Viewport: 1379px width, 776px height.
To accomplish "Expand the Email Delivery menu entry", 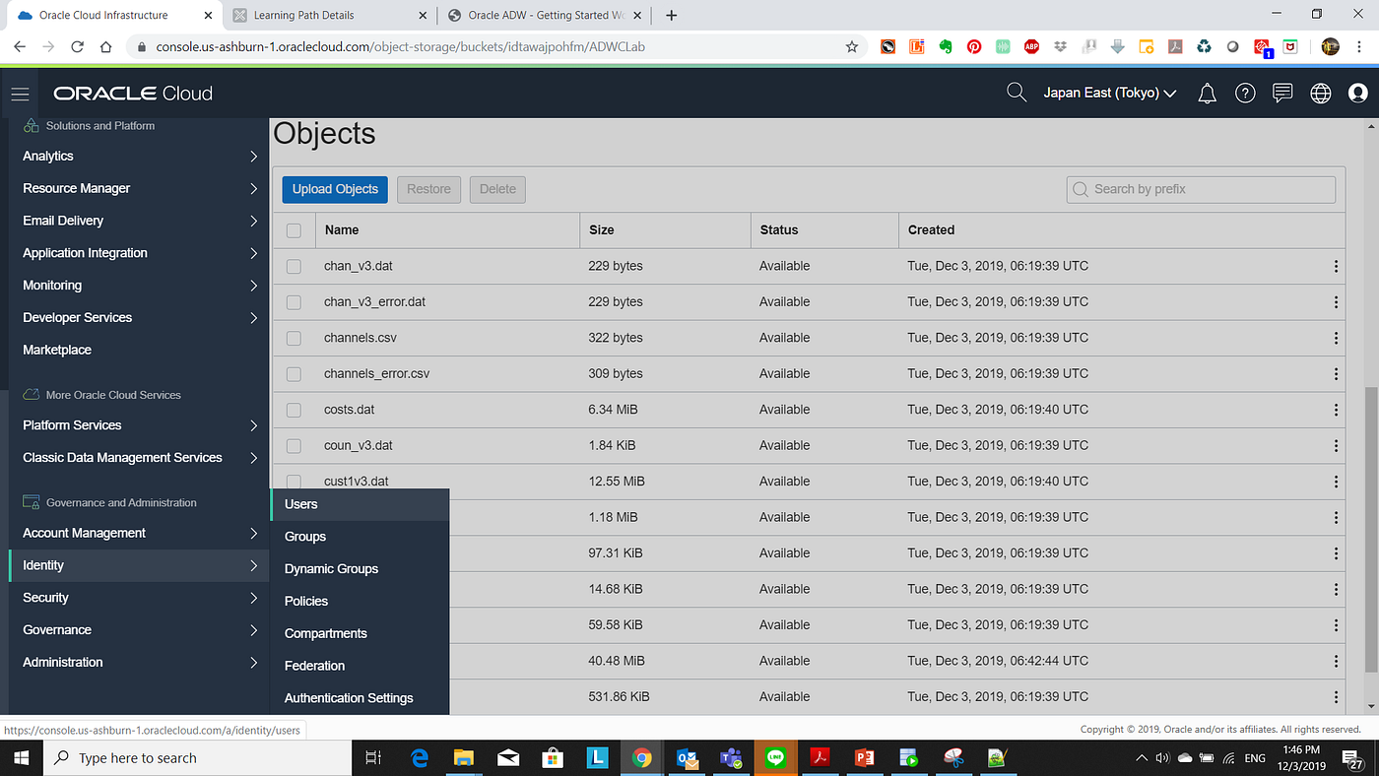I will [x=139, y=221].
